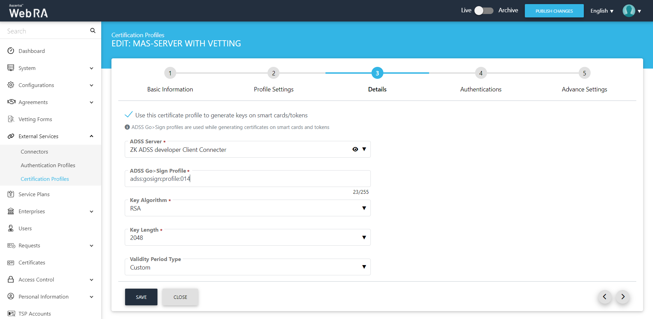Click the search magnifier icon in sidebar

tap(93, 31)
